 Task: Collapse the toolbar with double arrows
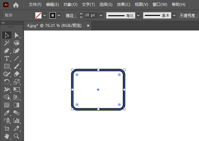coord(3,23)
